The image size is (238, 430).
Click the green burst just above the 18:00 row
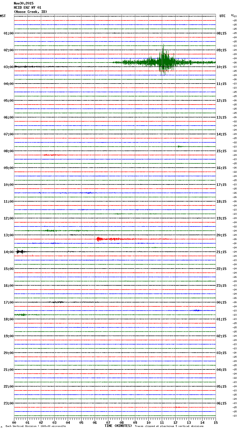[21, 315]
